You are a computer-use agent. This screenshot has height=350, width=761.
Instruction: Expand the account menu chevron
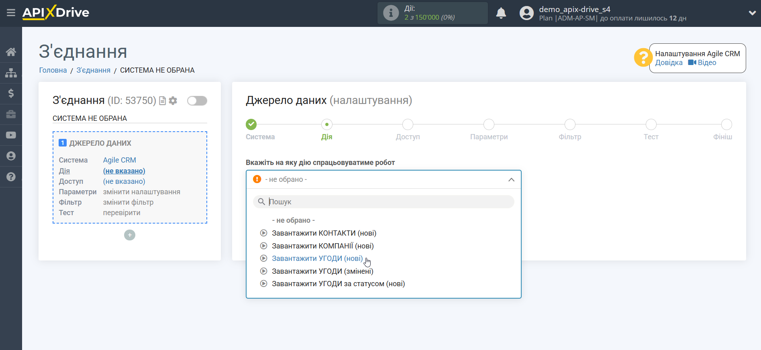(752, 13)
